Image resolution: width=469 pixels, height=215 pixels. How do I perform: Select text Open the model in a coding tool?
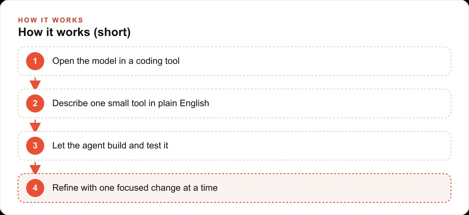click(116, 61)
